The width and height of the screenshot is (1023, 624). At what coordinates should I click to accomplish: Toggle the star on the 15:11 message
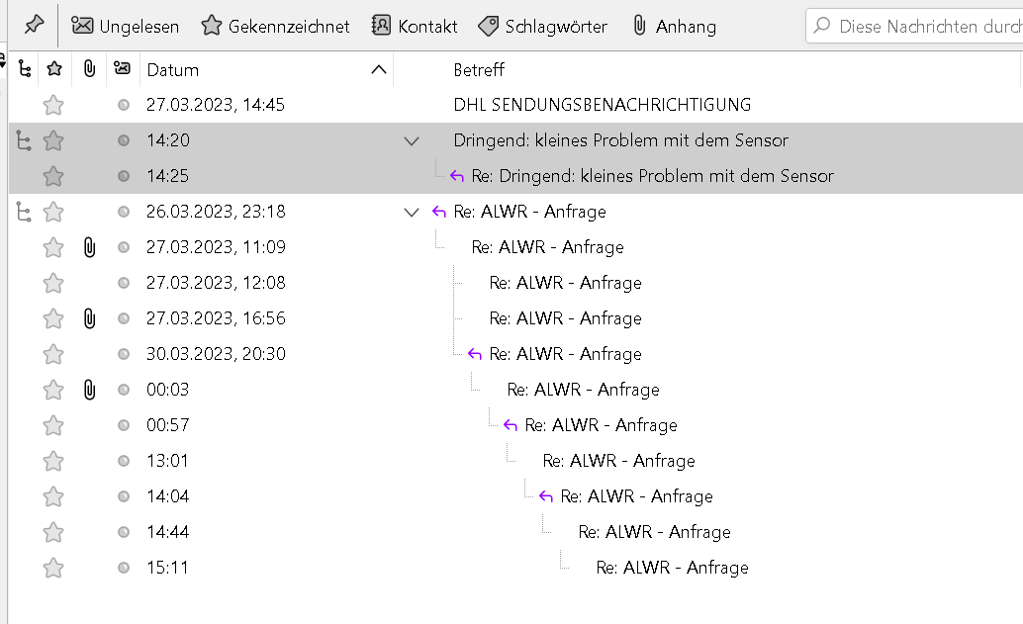[53, 568]
